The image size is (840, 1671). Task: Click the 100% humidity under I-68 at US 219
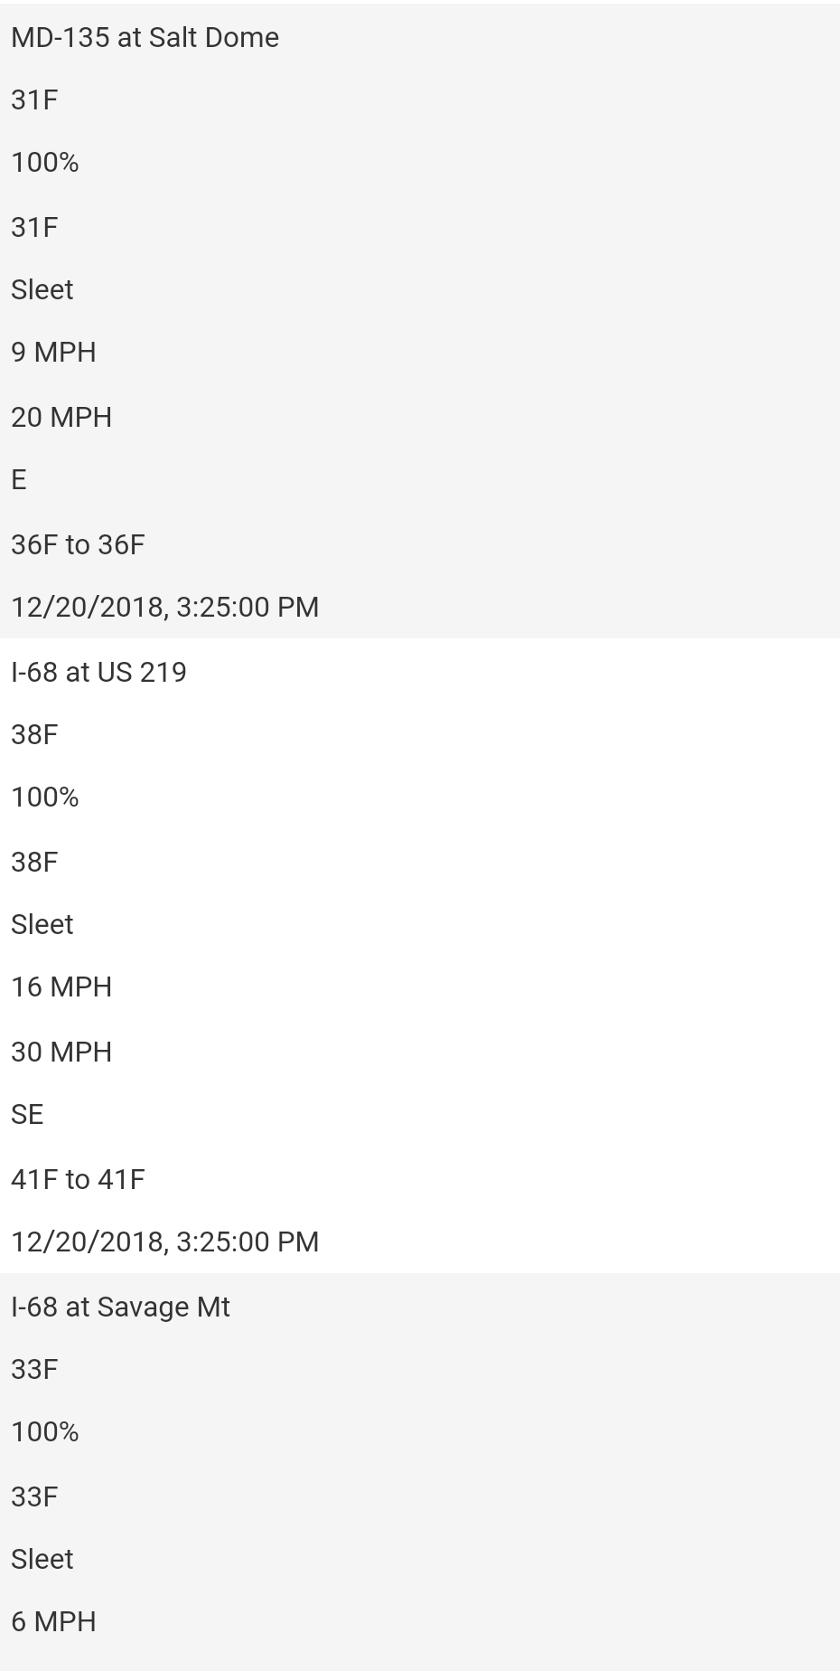45,798
